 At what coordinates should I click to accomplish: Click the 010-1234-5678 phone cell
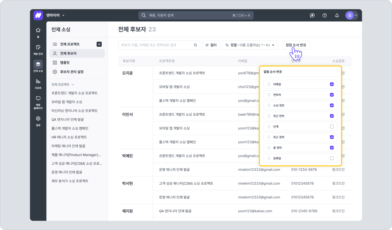point(304,170)
